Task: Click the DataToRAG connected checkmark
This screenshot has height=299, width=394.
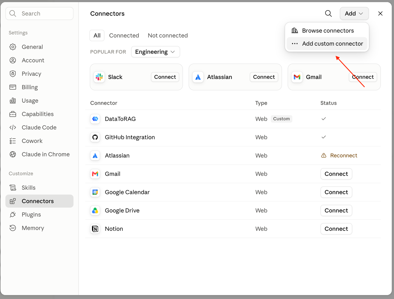Action: tap(324, 119)
